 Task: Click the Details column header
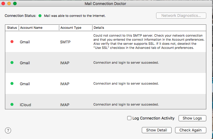coord(149,28)
